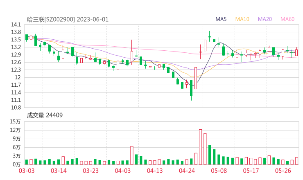
Task: Click the 04-24 date axis label
Action: coord(187,171)
